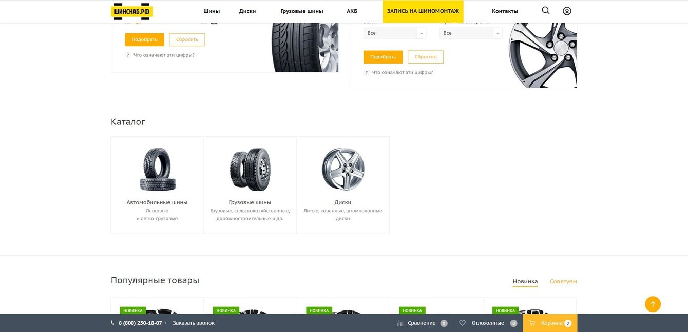Open 'Что означают эти цифры?' under disk filter
Image resolution: width=688 pixels, height=332 pixels.
coord(403,73)
